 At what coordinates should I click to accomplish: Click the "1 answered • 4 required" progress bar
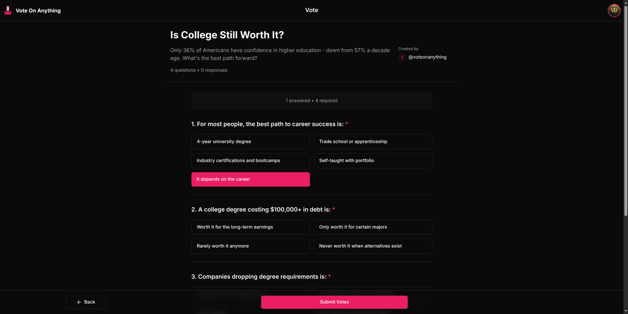coord(312,101)
